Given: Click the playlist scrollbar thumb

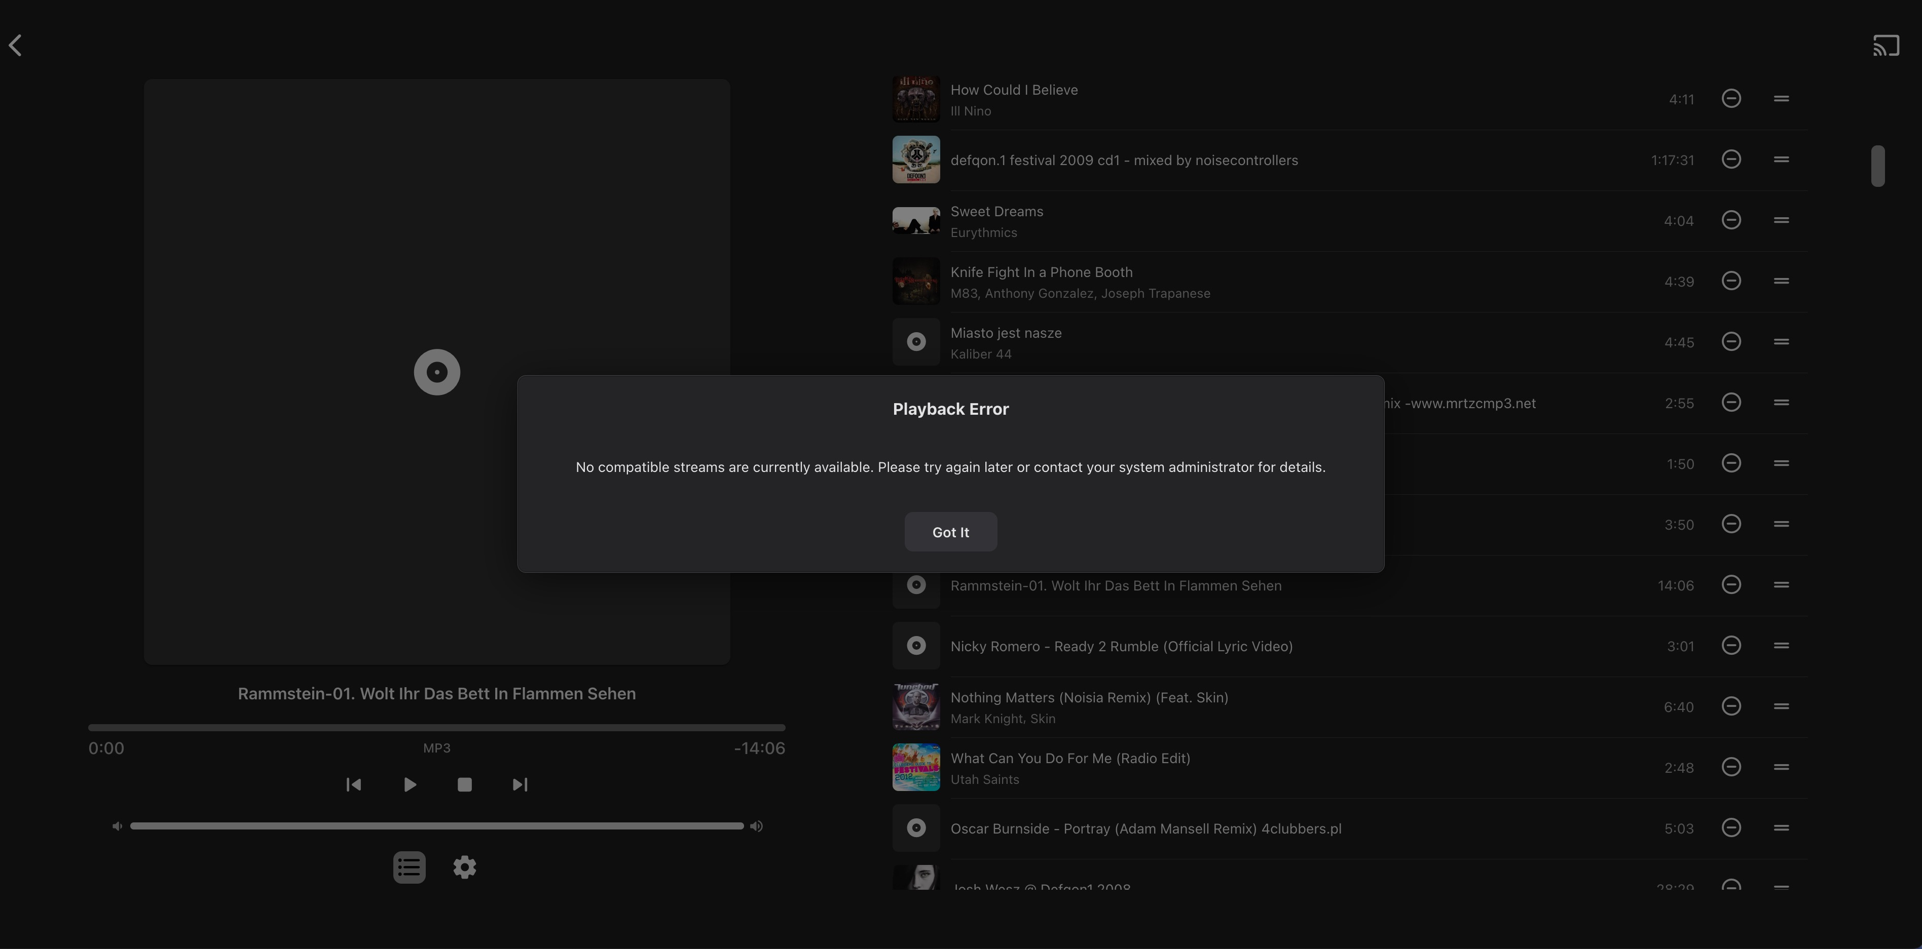Looking at the screenshot, I should click(1877, 166).
